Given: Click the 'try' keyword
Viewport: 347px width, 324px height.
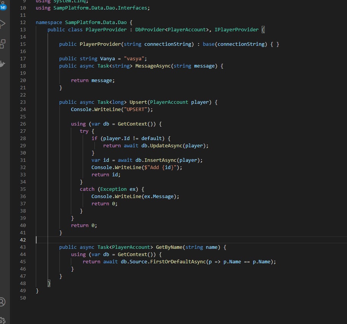Looking at the screenshot, I should tap(84, 131).
